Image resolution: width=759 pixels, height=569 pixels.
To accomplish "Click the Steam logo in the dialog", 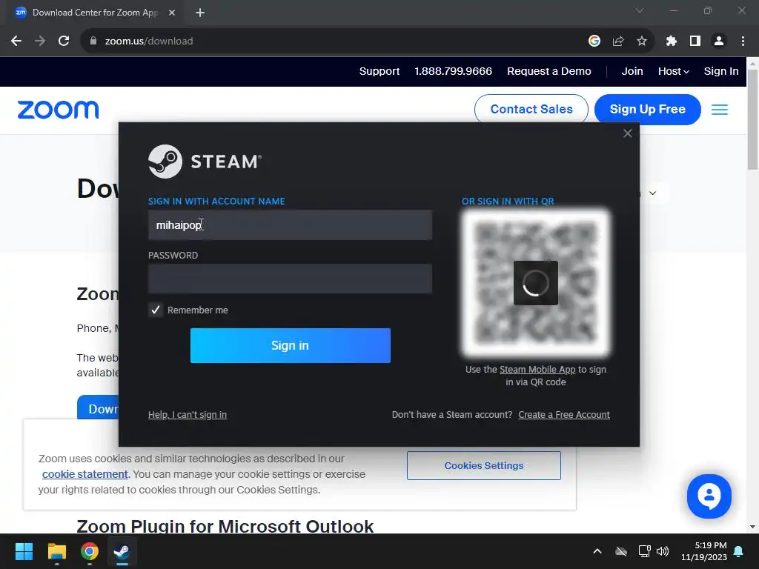I will point(205,162).
